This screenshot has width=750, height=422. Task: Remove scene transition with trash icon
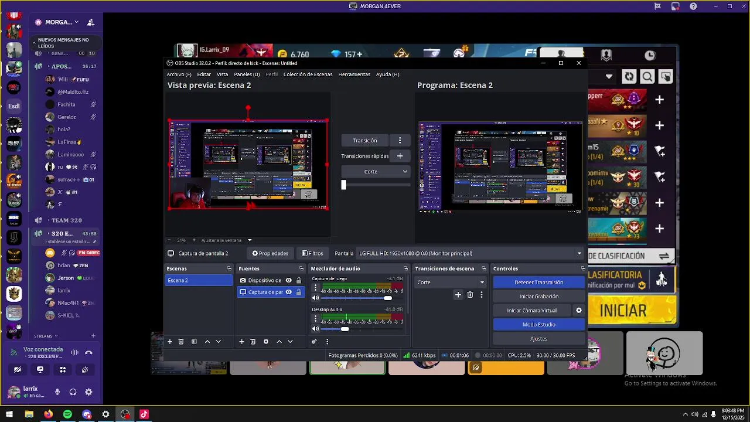point(470,295)
